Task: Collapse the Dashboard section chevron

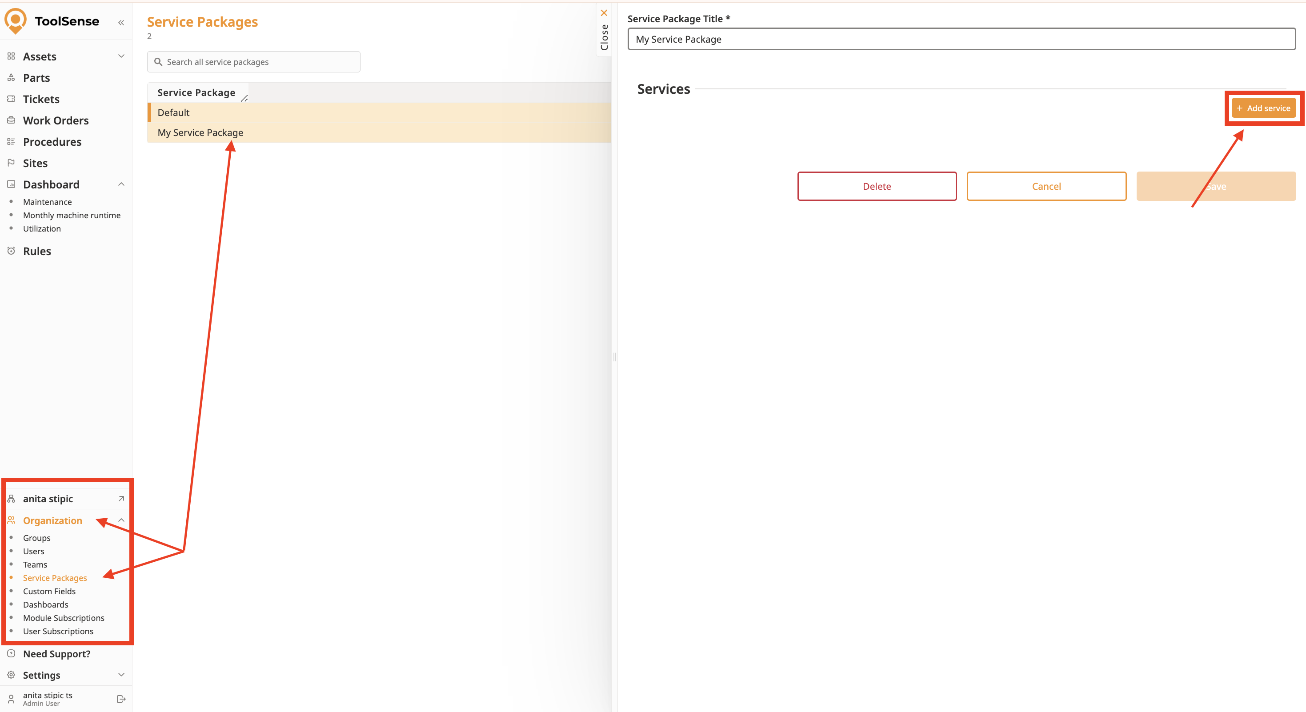Action: 121,184
